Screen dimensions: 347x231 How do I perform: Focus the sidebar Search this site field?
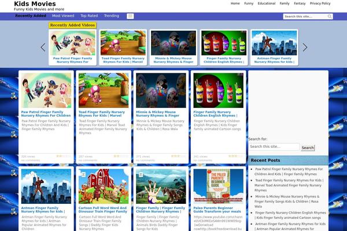(x=274, y=147)
